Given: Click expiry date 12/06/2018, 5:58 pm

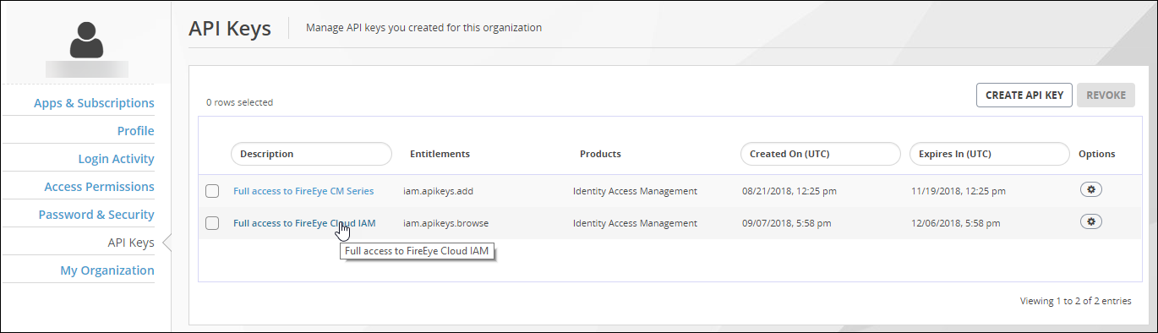Looking at the screenshot, I should 956,223.
